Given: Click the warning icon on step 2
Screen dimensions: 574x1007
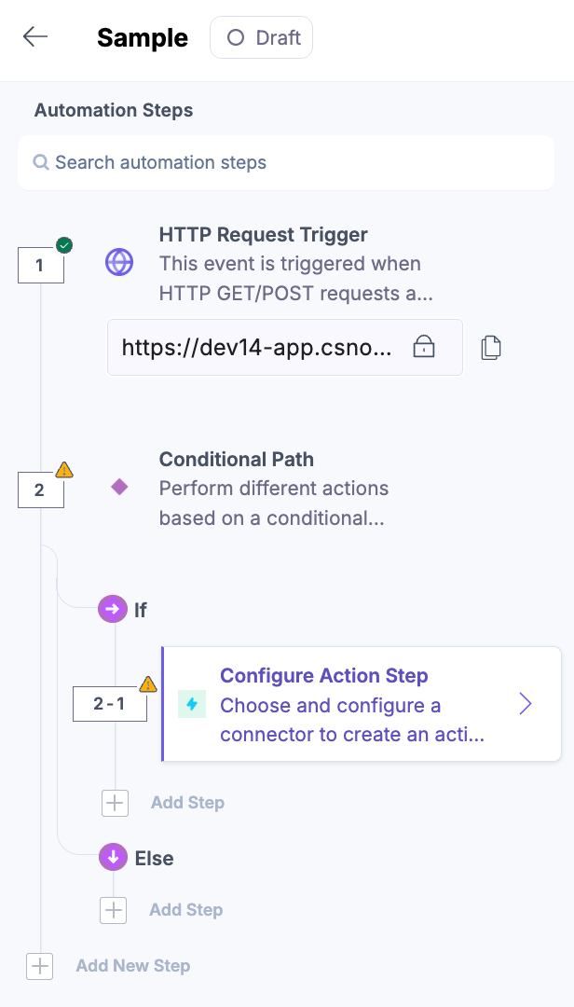Looking at the screenshot, I should tap(64, 470).
